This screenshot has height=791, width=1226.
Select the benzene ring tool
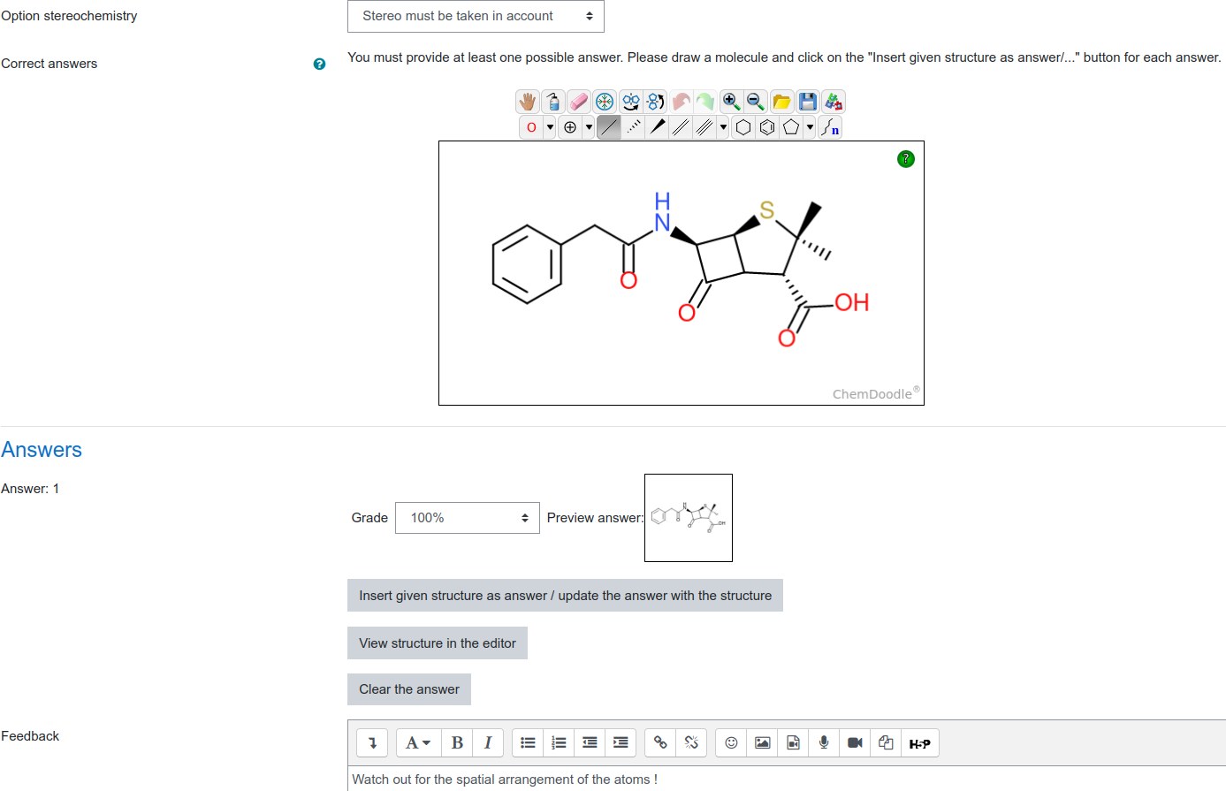click(x=767, y=127)
